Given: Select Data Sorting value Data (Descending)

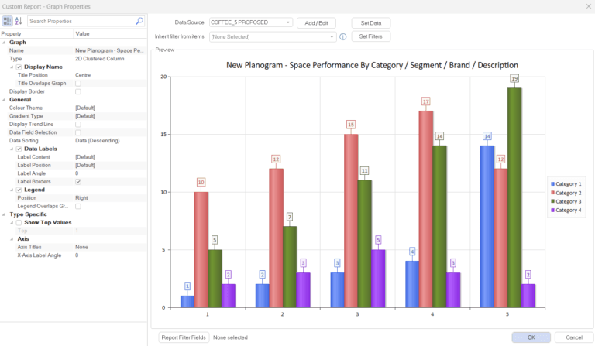Looking at the screenshot, I should tap(97, 141).
